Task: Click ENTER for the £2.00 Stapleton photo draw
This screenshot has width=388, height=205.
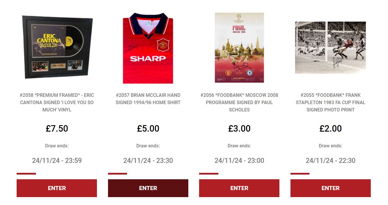Action: pyautogui.click(x=330, y=188)
